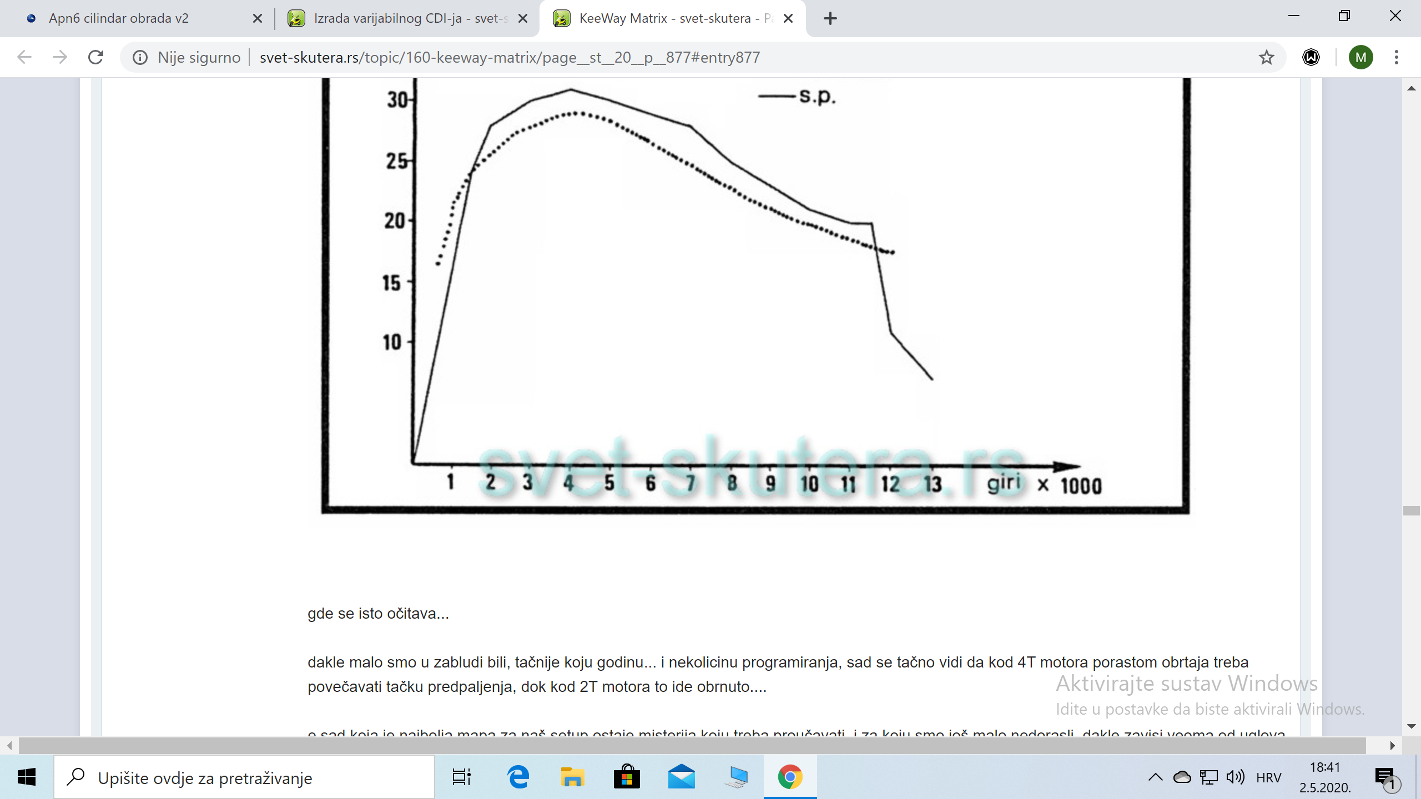The image size is (1421, 799).
Task: Click the green M profile avatar
Action: 1360,57
